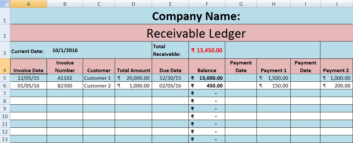
Task: Select balance ₹ 13,000.00
Action: coord(207,78)
